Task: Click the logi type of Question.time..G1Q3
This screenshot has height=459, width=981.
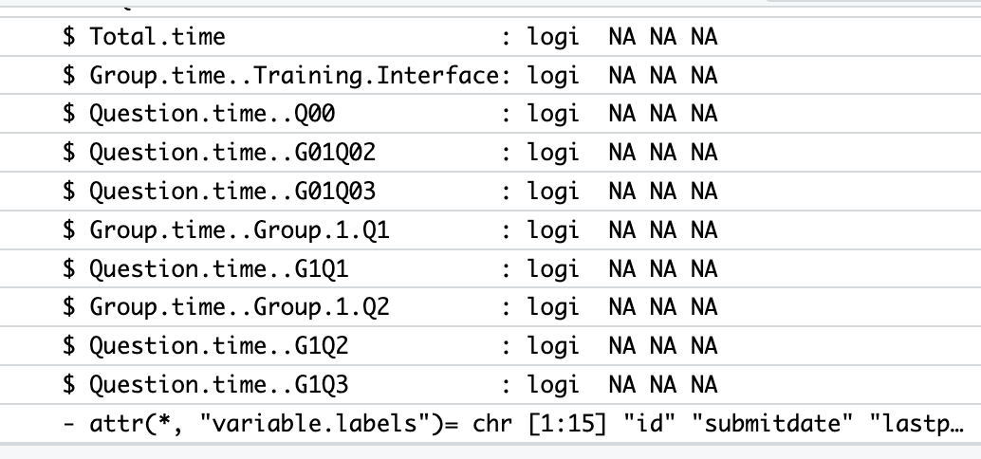Action: (553, 386)
